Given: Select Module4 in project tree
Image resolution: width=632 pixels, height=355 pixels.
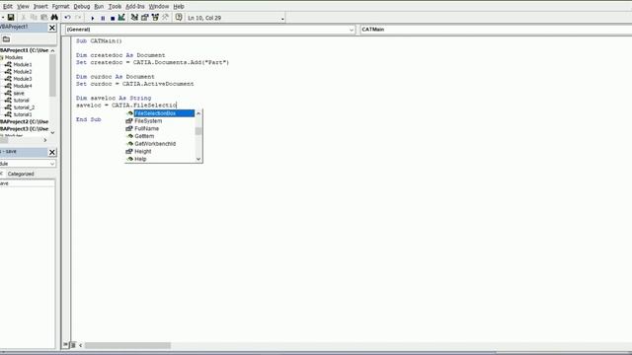Looking at the screenshot, I should point(22,86).
